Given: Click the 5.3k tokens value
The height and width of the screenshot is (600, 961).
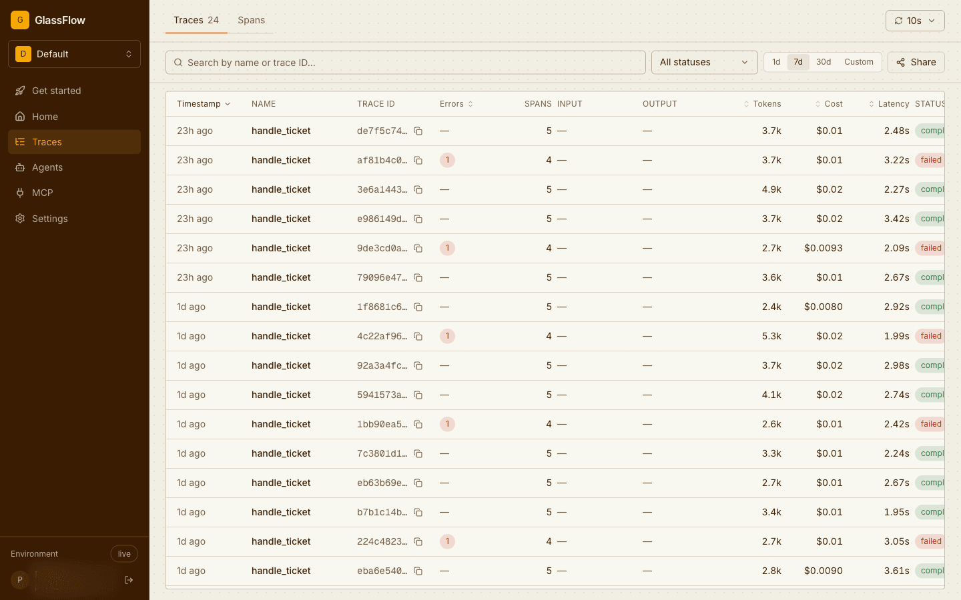Looking at the screenshot, I should (771, 336).
